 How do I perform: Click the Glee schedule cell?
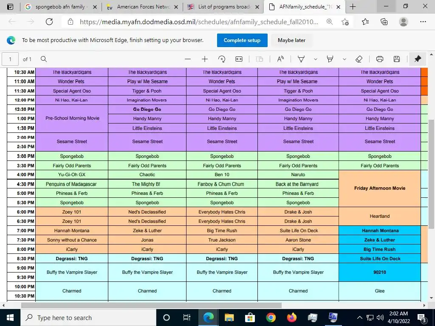pyautogui.click(x=380, y=291)
